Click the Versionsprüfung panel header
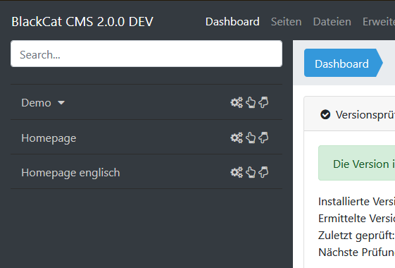 point(349,114)
